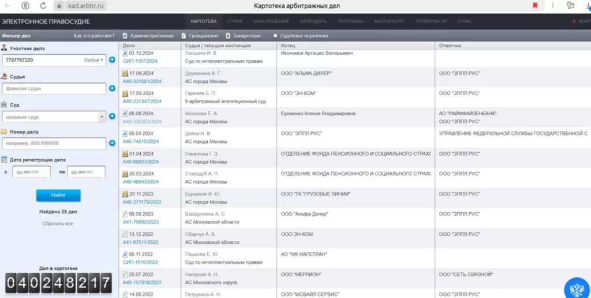Viewport: 591px width, 298px height.
Task: Toggle the Банкротные case type filter
Action: point(244,36)
